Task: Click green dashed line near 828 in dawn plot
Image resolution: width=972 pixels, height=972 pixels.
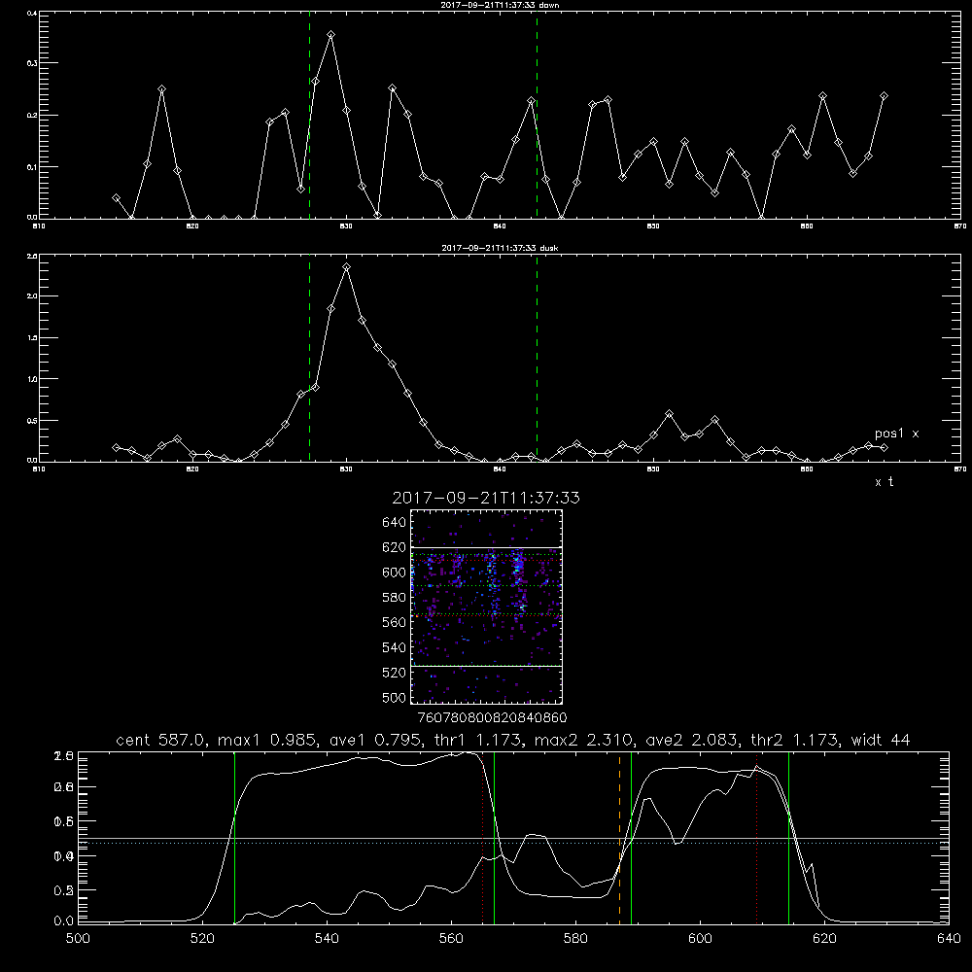Action: coord(309,115)
